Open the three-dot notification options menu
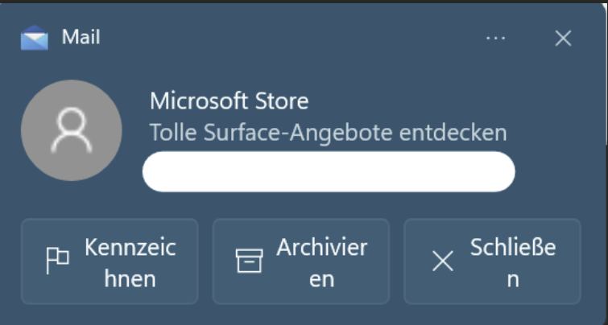 [496, 38]
